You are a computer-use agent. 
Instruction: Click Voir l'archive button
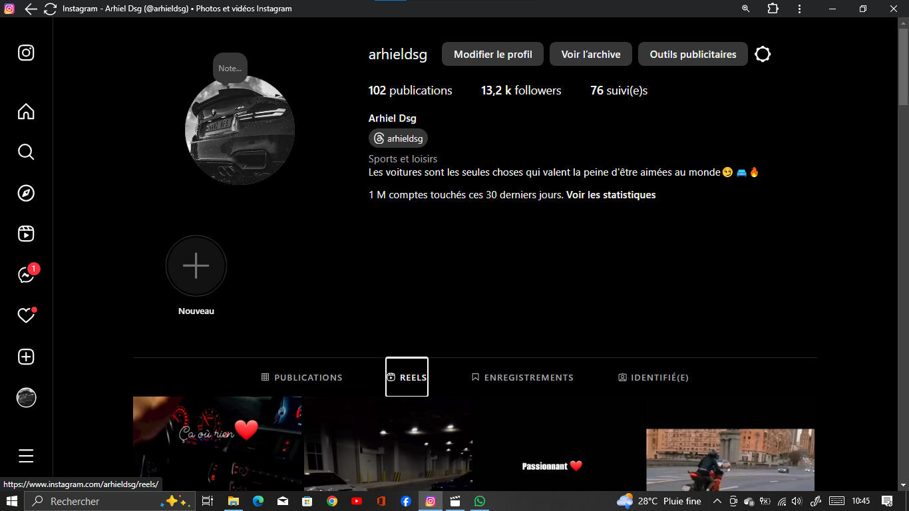tap(590, 55)
